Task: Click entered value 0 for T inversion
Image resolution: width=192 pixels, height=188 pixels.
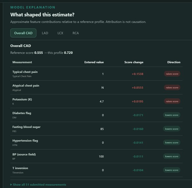Action: [x=103, y=170]
